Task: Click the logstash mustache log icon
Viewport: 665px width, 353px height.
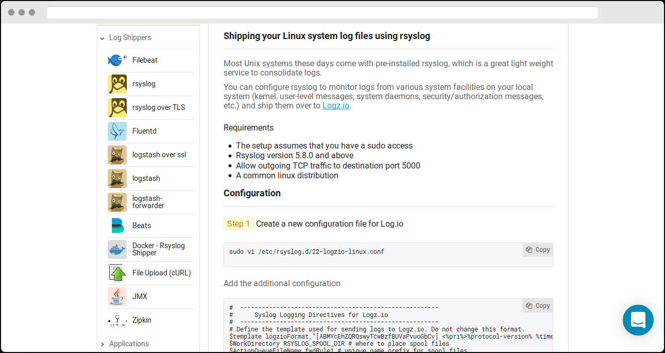Action: 117,178
